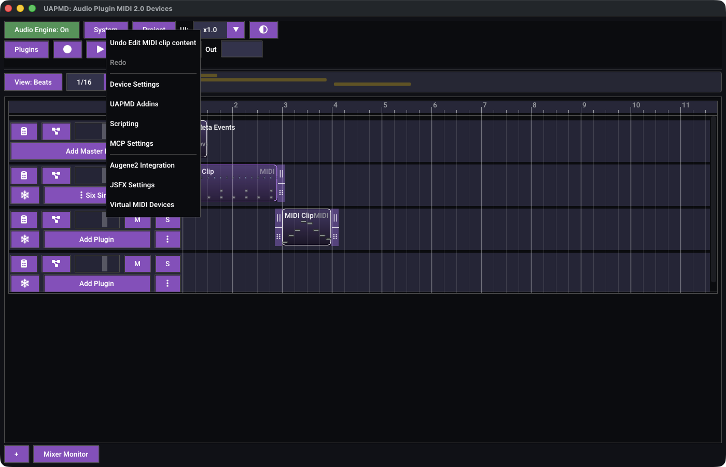The image size is (726, 467).
Task: Mute the third track with its M button
Action: [x=137, y=221]
